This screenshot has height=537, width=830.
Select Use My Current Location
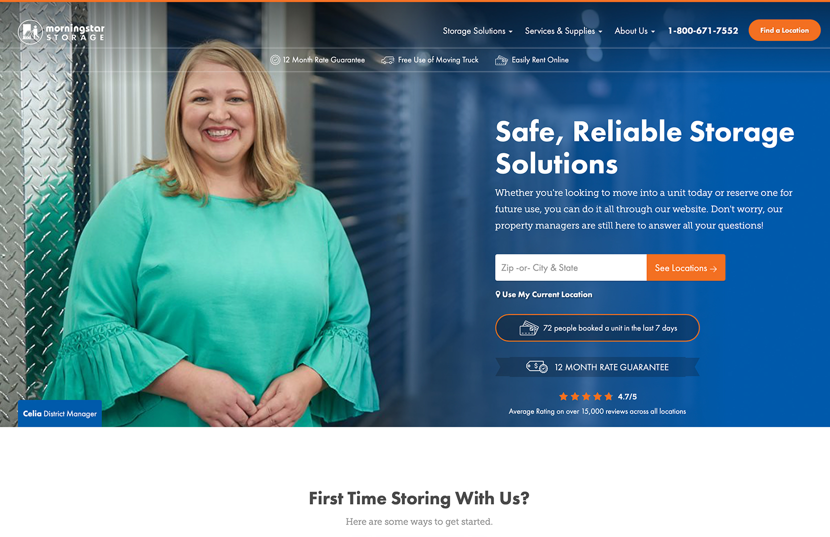click(x=543, y=294)
